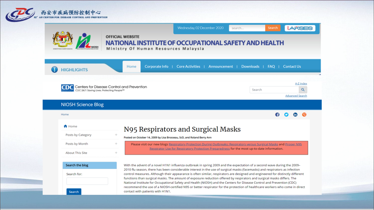Click the Xi'an CDC logo
Viewport: 374px width, 210px height.
click(20, 14)
